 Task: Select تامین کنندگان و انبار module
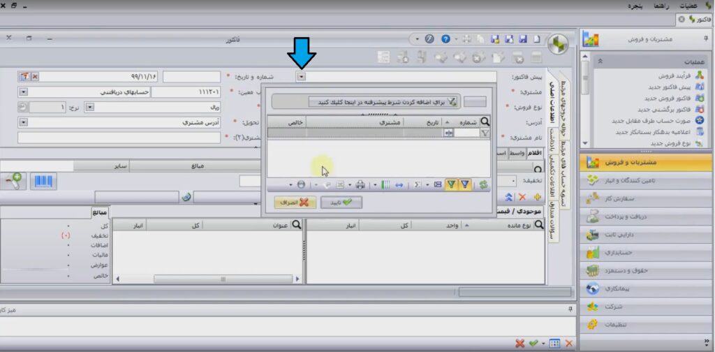[x=646, y=181]
